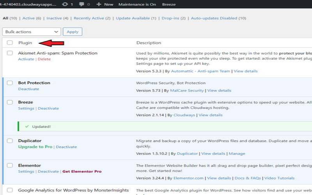312x195 pixels.
Task: Click the Apply button
Action: click(73, 32)
